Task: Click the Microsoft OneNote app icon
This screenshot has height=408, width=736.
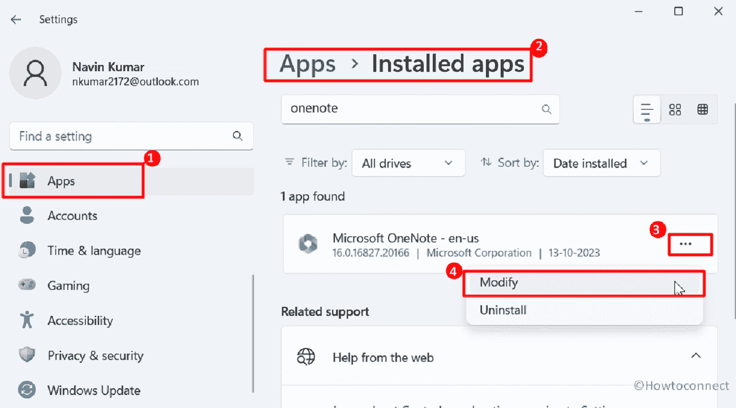Action: (308, 244)
